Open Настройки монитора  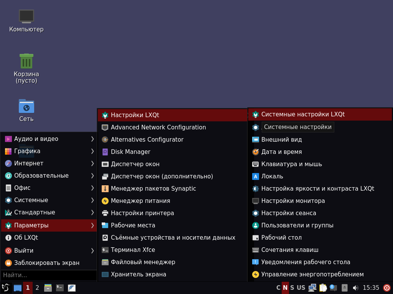coord(320,201)
